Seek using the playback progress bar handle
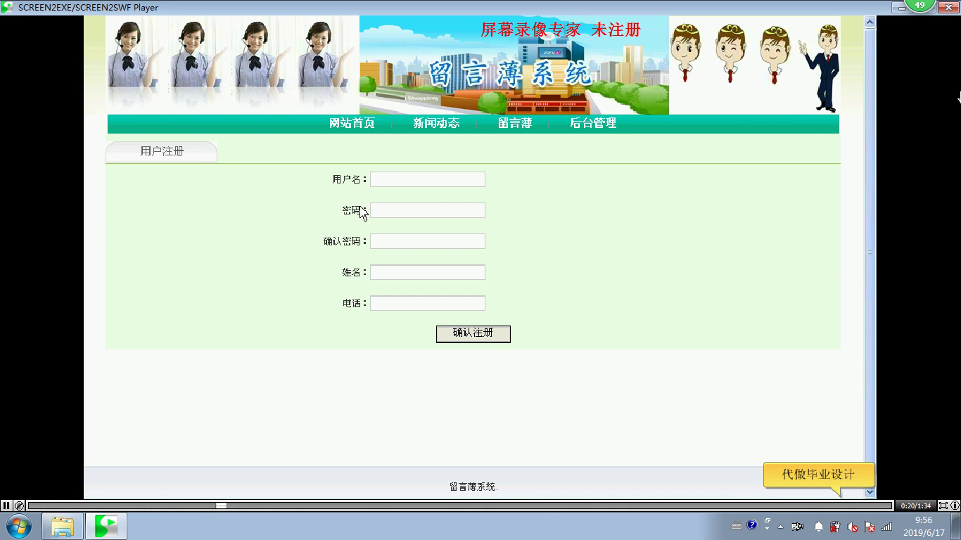961x540 pixels. point(221,506)
